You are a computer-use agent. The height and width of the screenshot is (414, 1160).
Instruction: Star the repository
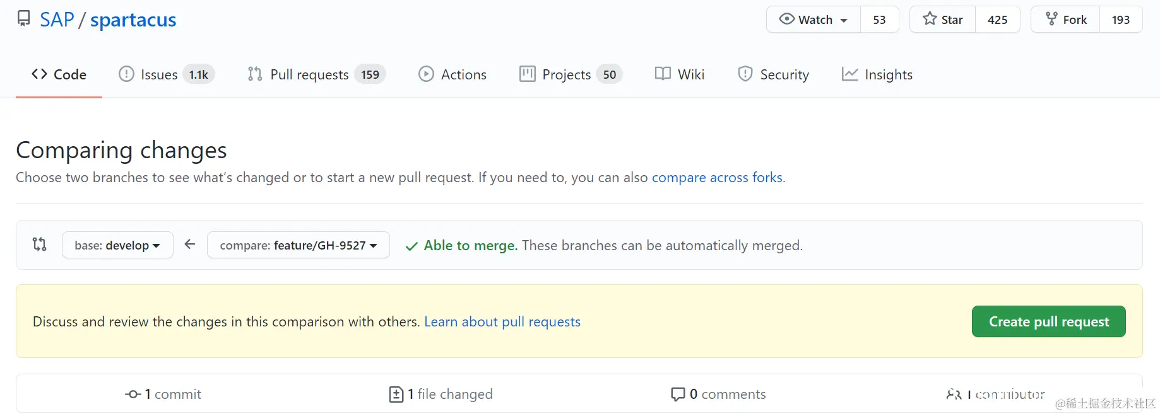click(943, 20)
